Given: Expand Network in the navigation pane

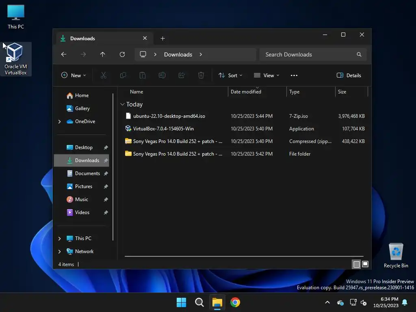Looking at the screenshot, I should coord(59,251).
